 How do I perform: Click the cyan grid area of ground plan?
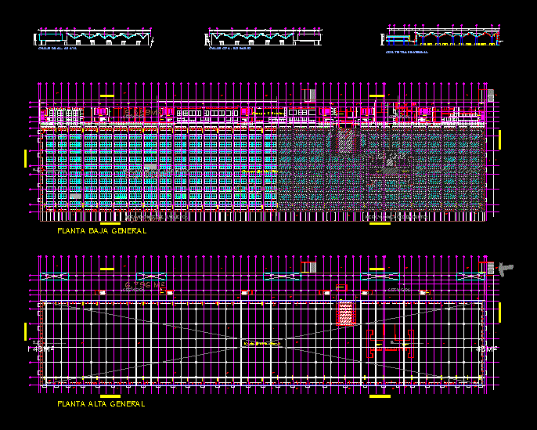pyautogui.click(x=157, y=168)
